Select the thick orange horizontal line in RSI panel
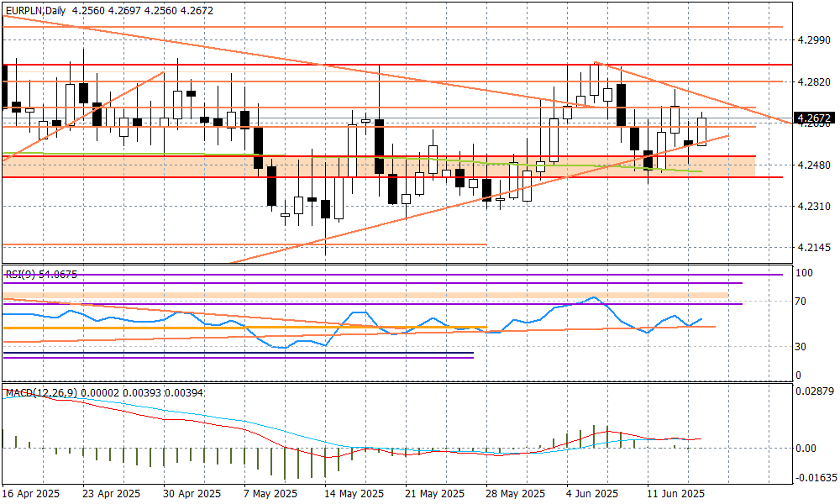840x504 pixels. point(245,328)
